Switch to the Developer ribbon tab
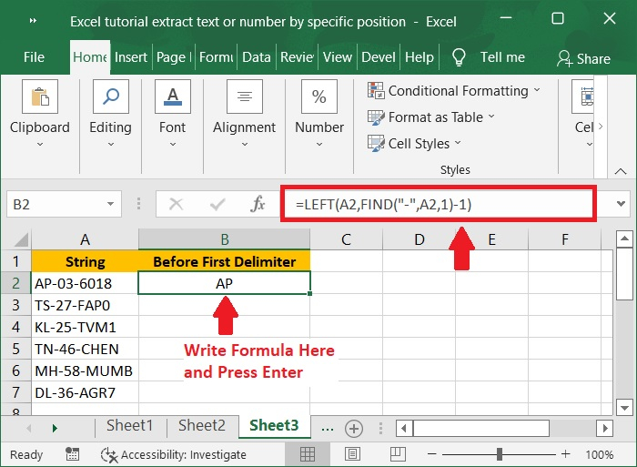 pyautogui.click(x=379, y=57)
